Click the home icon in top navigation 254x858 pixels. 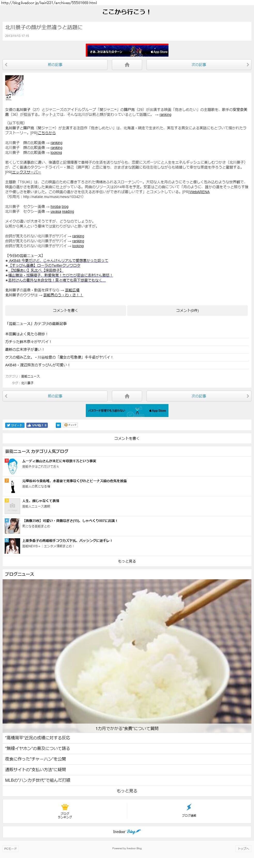(127, 65)
